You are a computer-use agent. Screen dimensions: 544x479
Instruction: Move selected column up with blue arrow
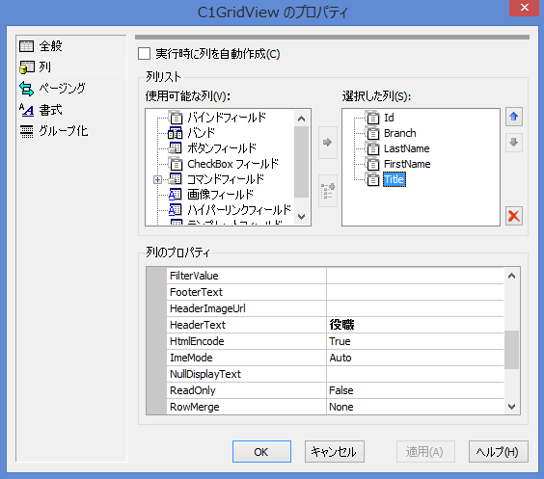point(514,117)
